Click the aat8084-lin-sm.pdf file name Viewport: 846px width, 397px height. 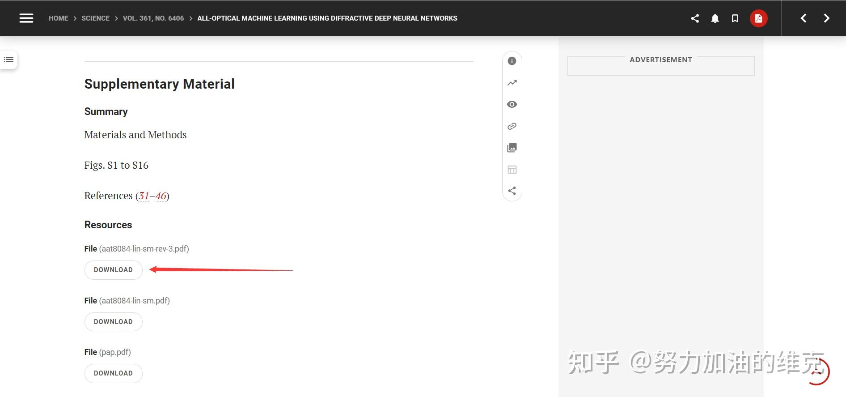[x=135, y=301]
